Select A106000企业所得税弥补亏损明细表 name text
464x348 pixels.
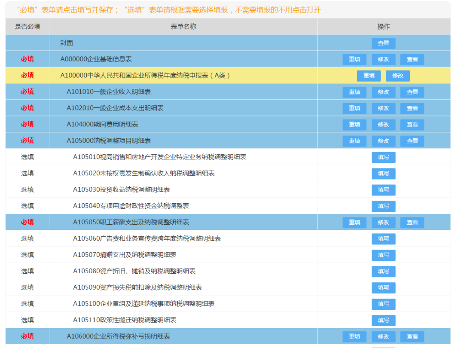click(x=119, y=336)
